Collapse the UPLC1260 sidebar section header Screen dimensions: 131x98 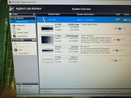coord(24,40)
